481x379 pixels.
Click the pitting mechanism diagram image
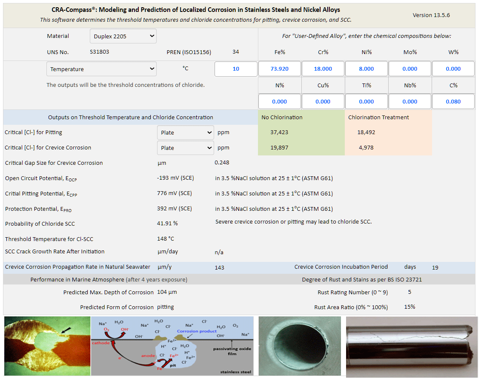(172, 346)
